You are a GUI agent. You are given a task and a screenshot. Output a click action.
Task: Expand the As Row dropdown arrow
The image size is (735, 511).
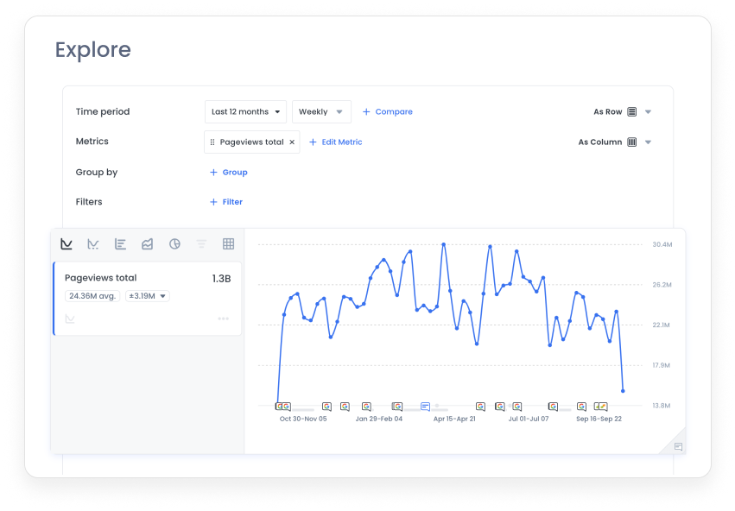click(x=648, y=111)
